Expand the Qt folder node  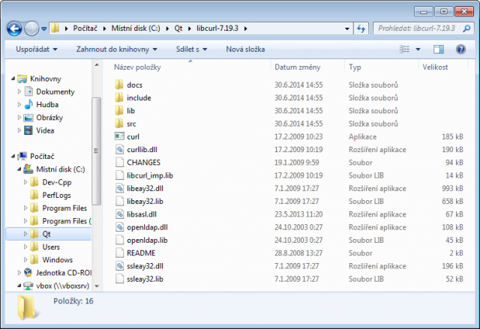point(25,234)
